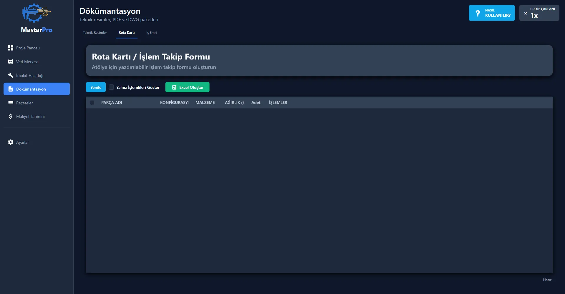Toggle the select-all checkbox in table header

point(92,103)
